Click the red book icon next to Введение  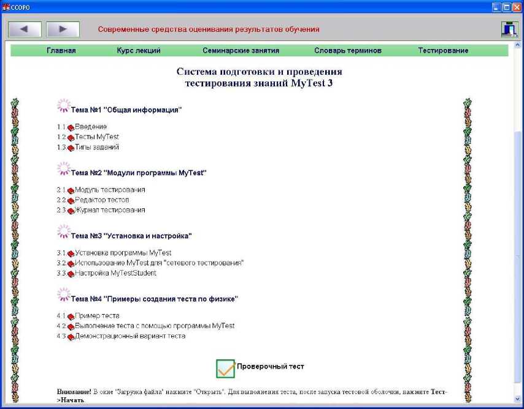[71, 128]
